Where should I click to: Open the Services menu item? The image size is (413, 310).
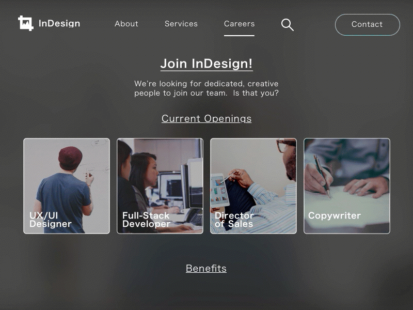click(181, 24)
